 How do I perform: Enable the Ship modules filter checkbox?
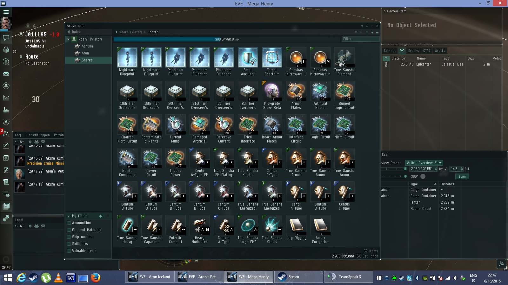(x=69, y=237)
